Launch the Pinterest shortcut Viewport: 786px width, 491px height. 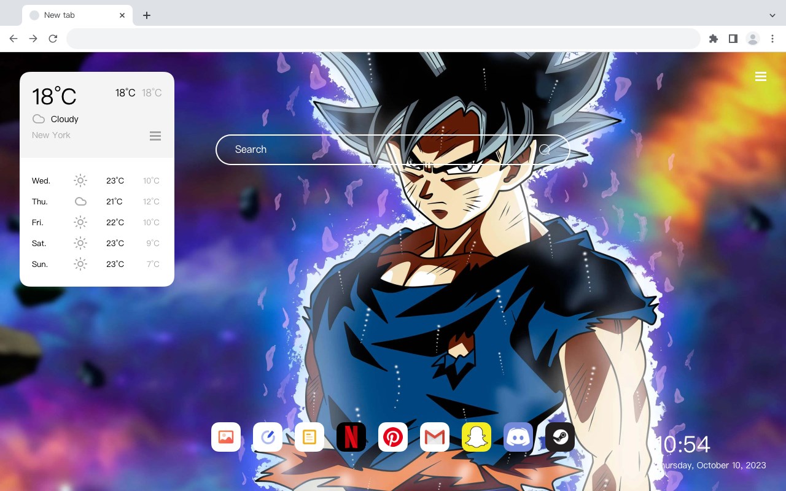393,437
